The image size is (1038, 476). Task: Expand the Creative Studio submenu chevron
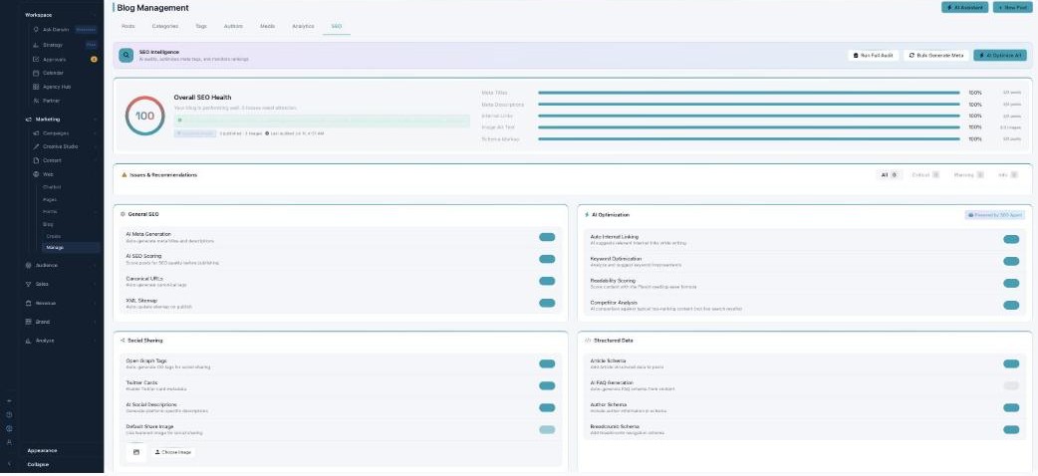pyautogui.click(x=95, y=146)
